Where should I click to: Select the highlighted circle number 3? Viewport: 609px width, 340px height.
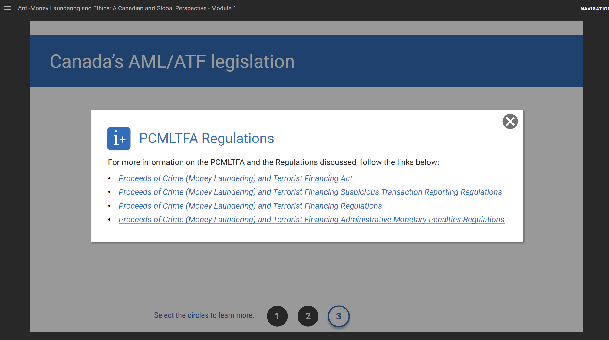[338, 316]
